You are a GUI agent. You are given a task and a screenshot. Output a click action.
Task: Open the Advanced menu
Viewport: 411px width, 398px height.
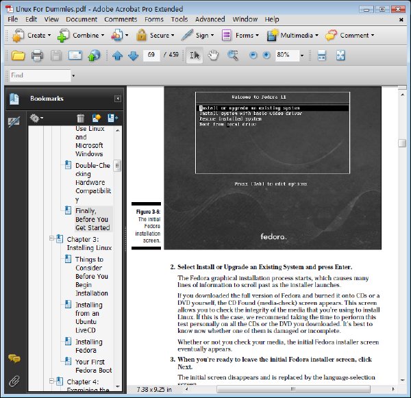(210, 19)
